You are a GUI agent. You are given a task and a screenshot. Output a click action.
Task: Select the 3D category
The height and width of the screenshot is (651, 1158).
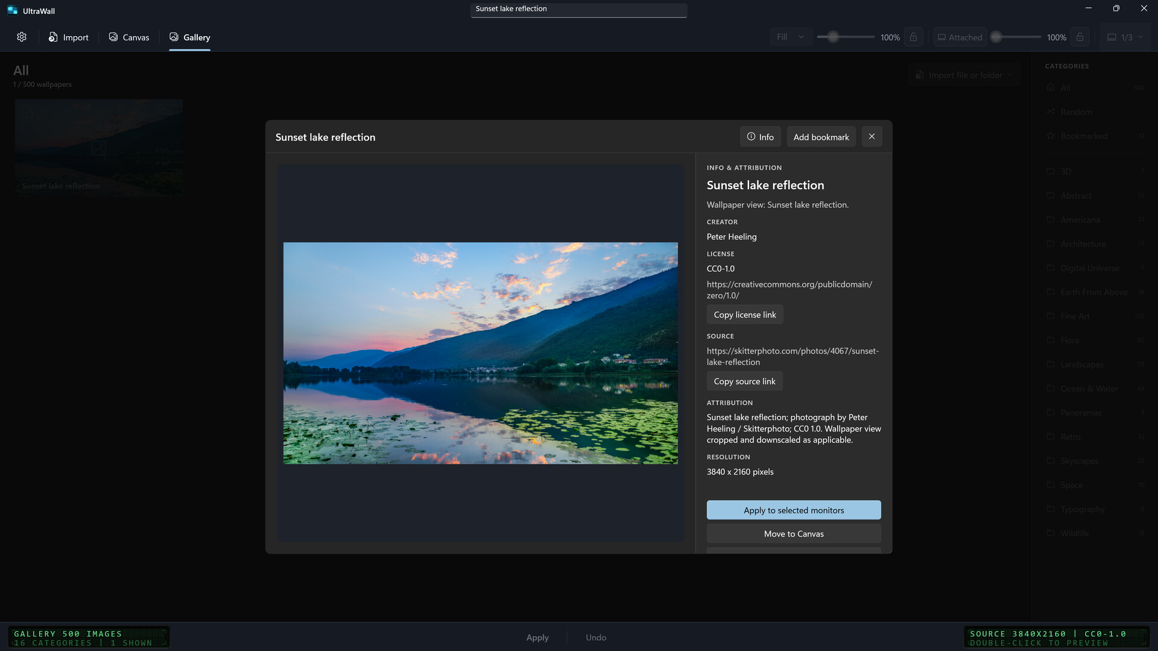pyautogui.click(x=1096, y=171)
